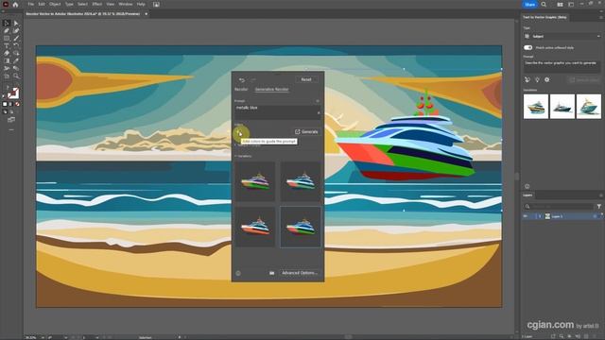Viewport: 605px width, 340px height.
Task: Click the Generate button in Recolor dialog
Action: point(306,132)
